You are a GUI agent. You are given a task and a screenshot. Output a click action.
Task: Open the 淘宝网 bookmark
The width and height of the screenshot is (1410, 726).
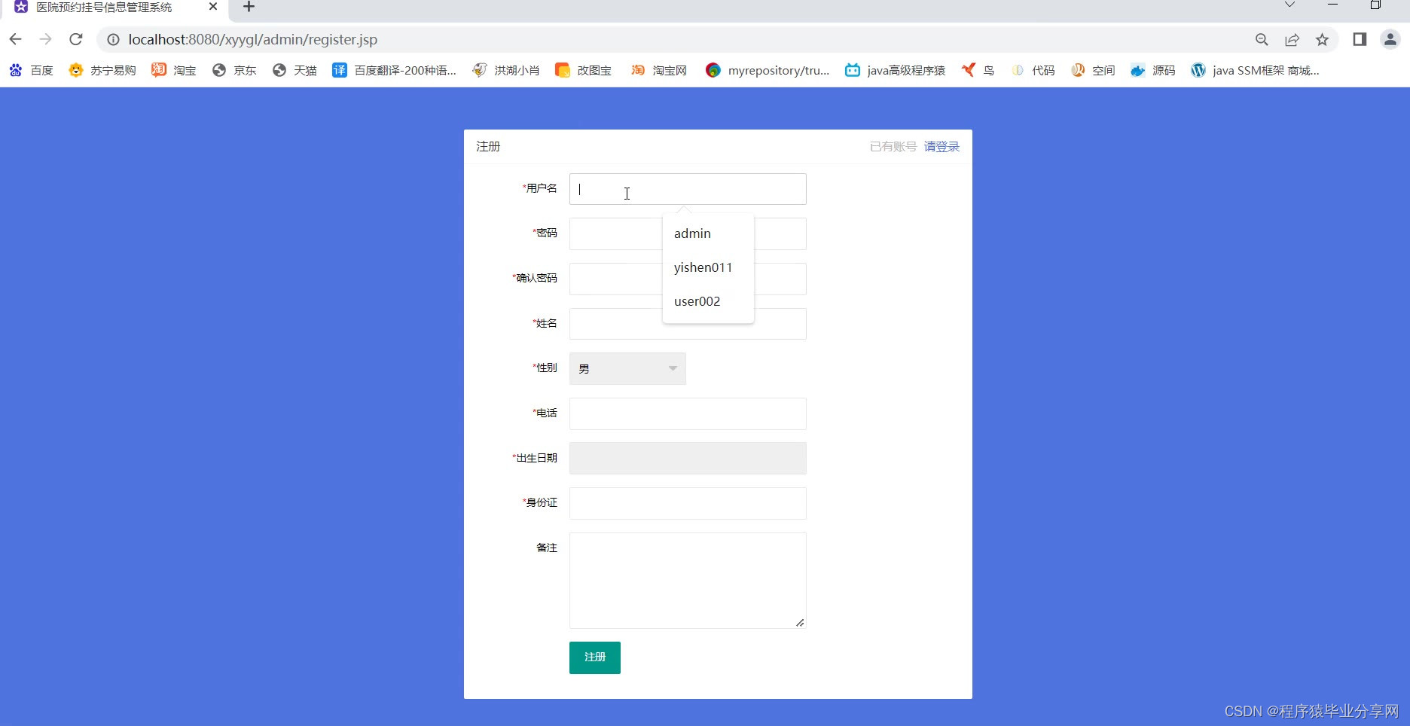tap(659, 70)
